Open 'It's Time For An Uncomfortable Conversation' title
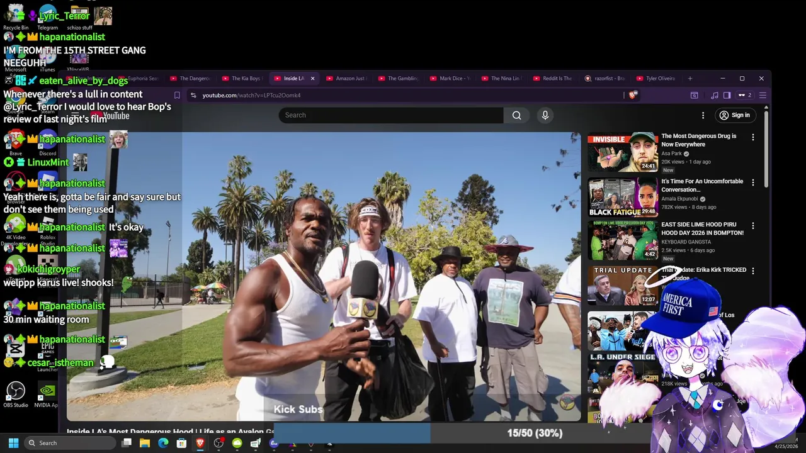Screen dimensions: 806x453 702,186
